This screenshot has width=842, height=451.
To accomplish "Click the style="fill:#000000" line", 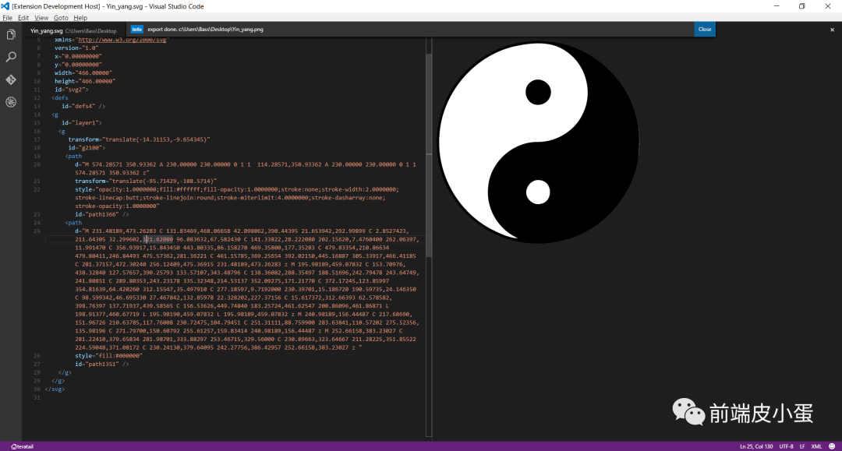I will [108, 356].
